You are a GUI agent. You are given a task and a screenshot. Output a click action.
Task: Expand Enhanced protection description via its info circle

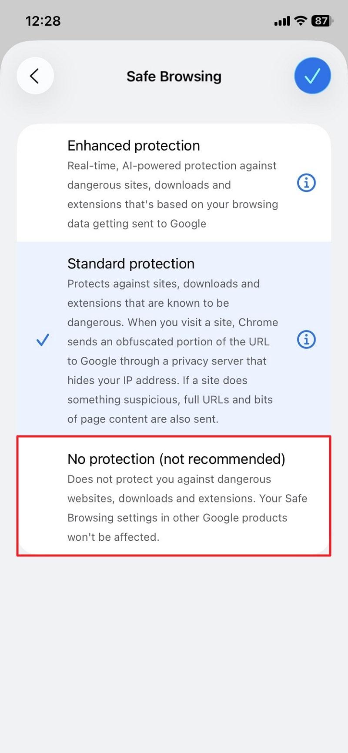[306, 183]
